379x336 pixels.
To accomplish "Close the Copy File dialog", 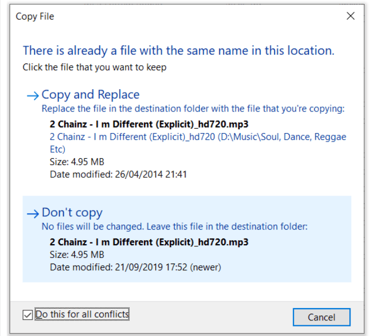I will pos(351,16).
